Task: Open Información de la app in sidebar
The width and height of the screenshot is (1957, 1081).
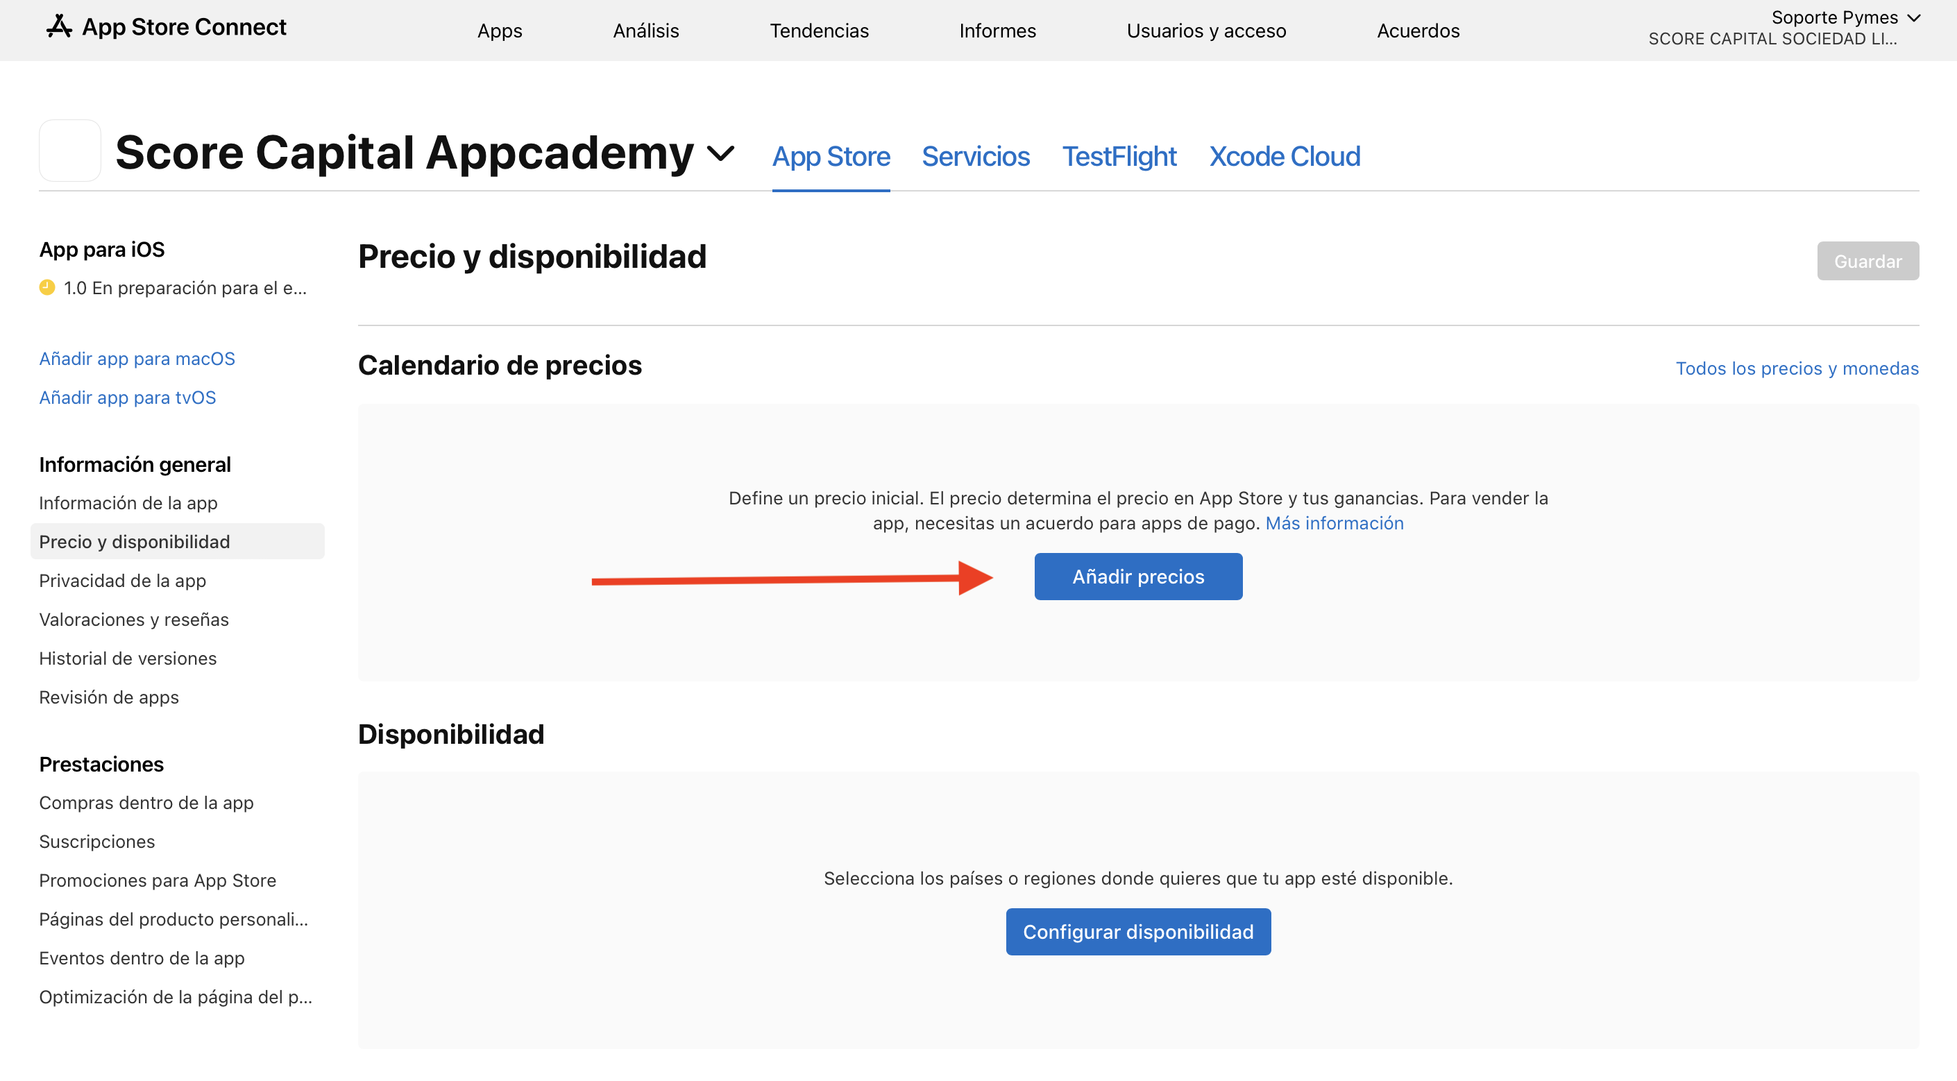Action: click(128, 503)
